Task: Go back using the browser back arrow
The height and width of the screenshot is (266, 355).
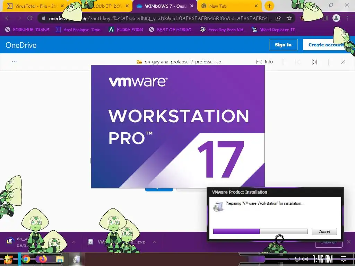Action: point(8,18)
